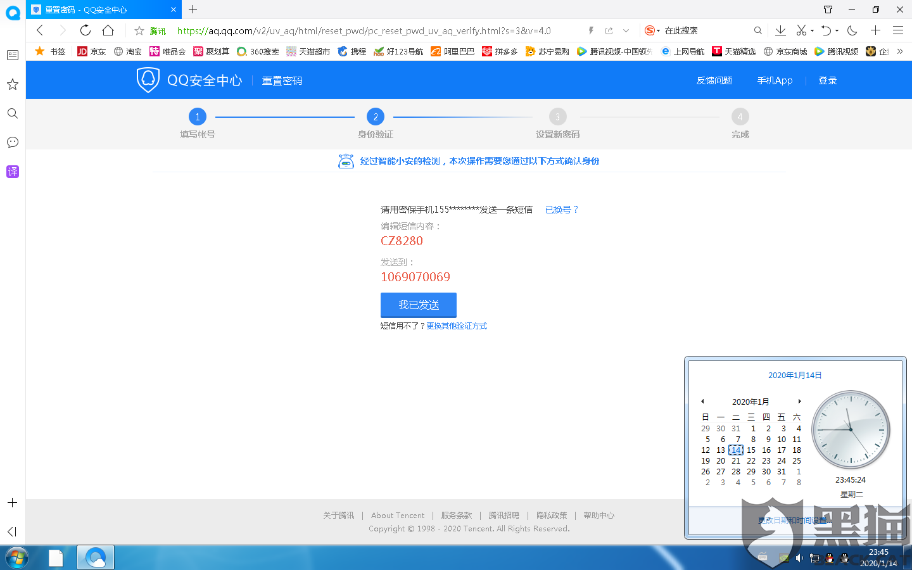912x570 pixels.
Task: Open the 京东 bookmark on bookmarks bar
Action: tap(91, 51)
